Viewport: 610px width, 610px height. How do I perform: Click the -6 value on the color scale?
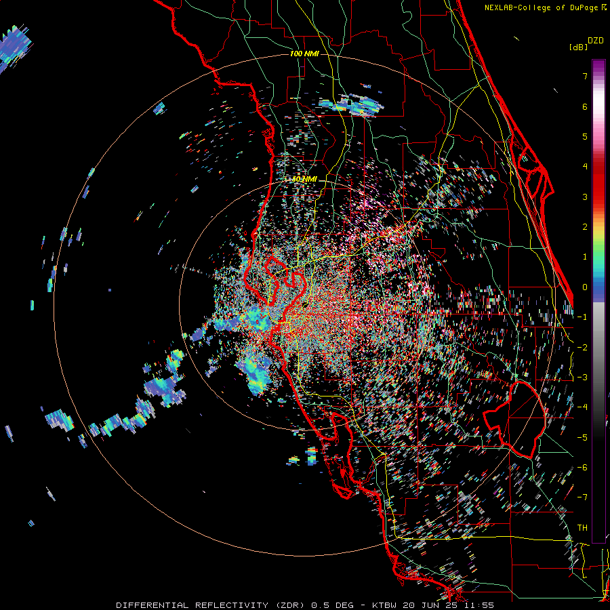[x=582, y=468]
